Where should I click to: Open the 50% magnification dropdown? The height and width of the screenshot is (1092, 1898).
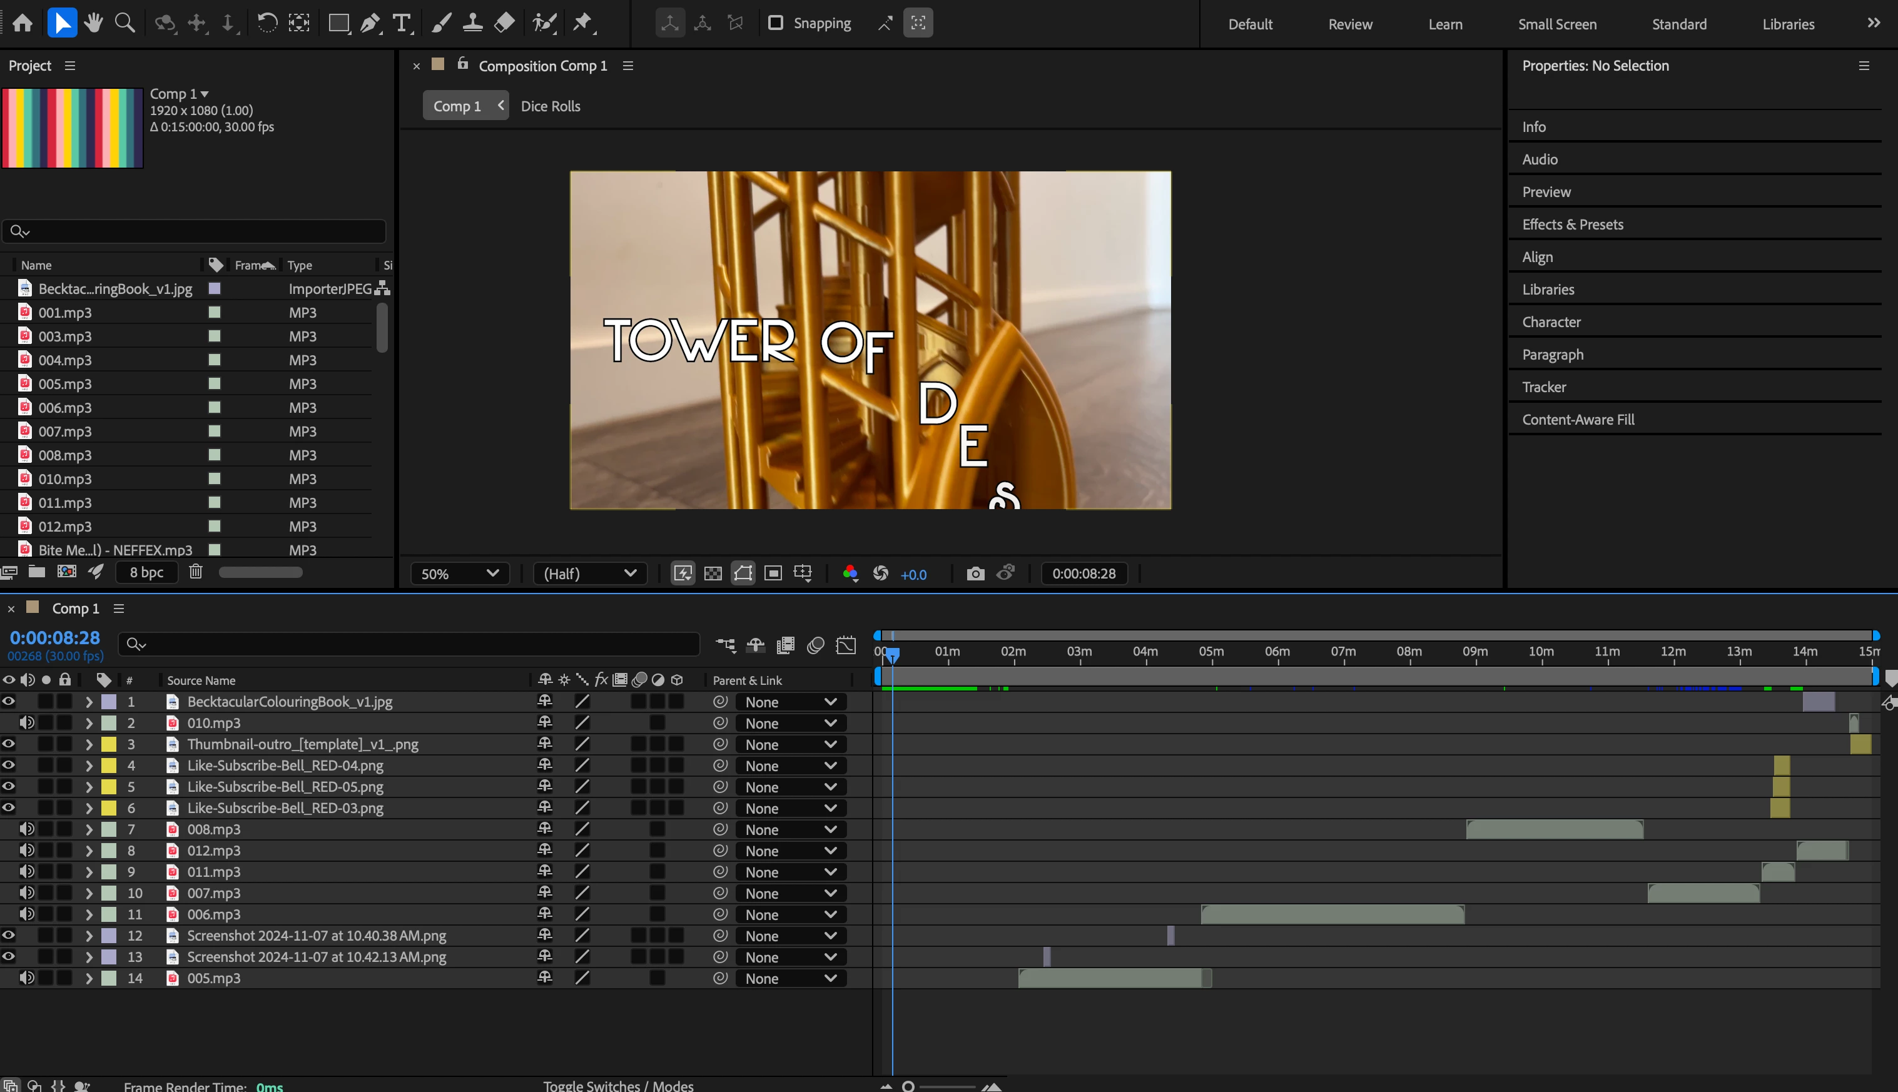tap(459, 574)
